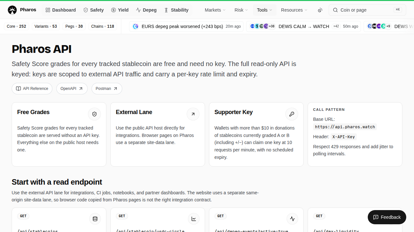This screenshot has width=414, height=232.
Task: Switch to the Yield tab
Action: pyautogui.click(x=120, y=10)
